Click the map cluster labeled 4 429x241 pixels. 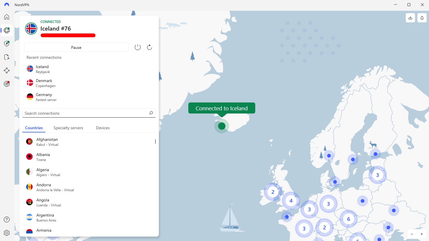tap(291, 201)
